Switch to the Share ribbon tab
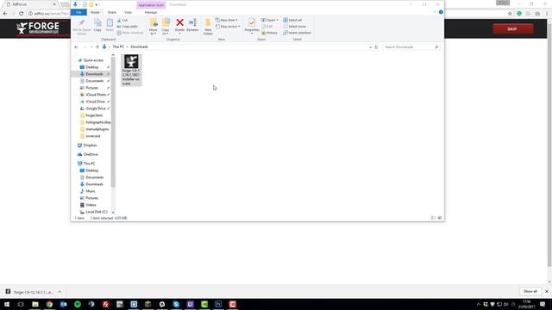Image resolution: width=552 pixels, height=310 pixels. [112, 12]
